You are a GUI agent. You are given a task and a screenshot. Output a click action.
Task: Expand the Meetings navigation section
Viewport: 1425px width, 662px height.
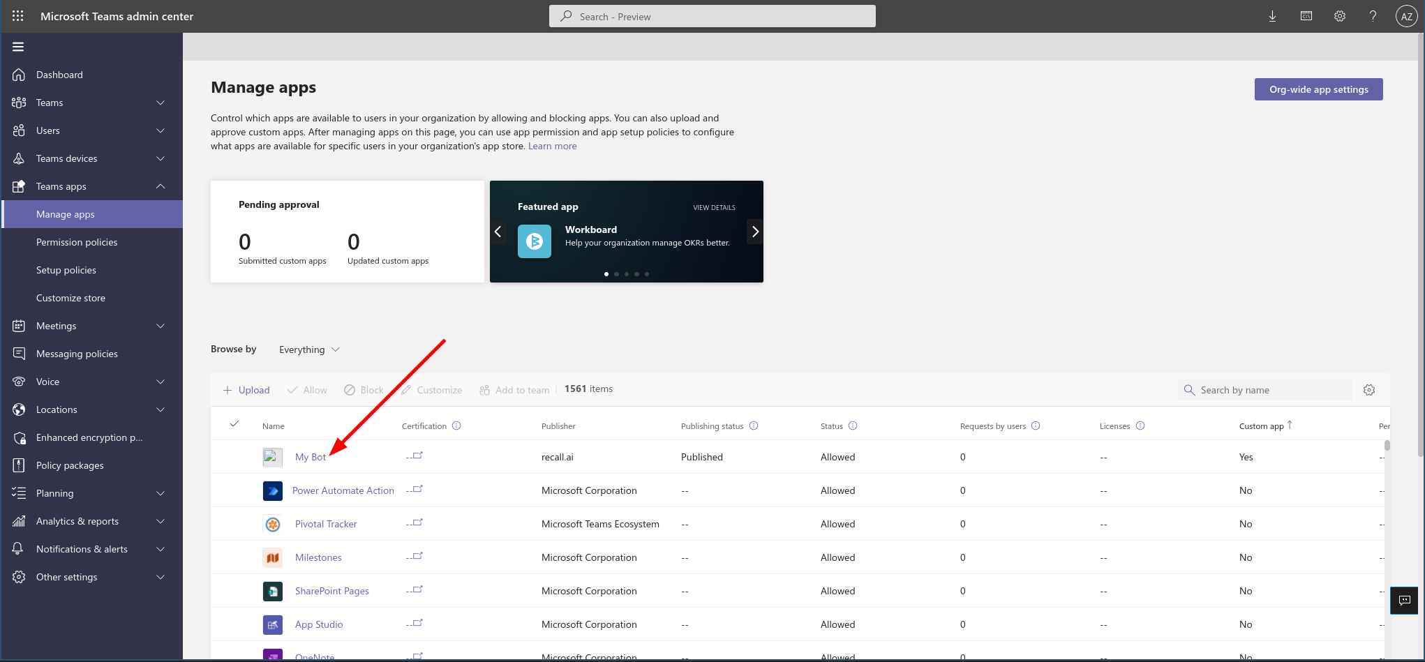[161, 326]
